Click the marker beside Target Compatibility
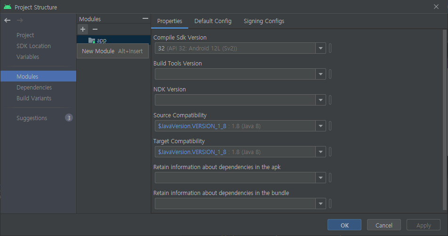This screenshot has width=448, height=236. tap(330, 152)
